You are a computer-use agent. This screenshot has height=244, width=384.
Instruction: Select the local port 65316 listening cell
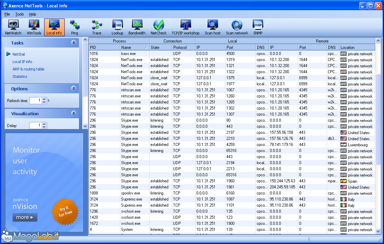point(240,151)
